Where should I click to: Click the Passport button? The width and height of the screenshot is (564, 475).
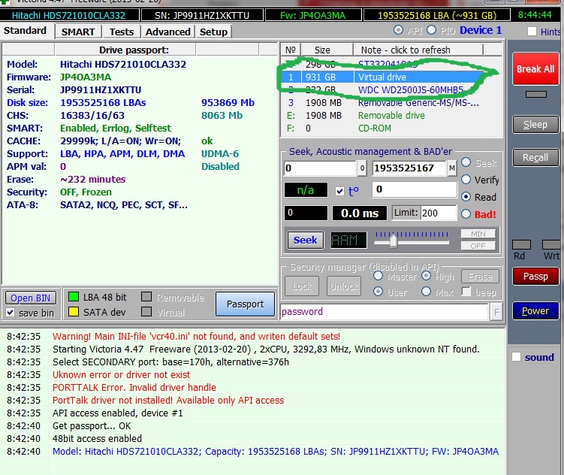[x=245, y=304]
